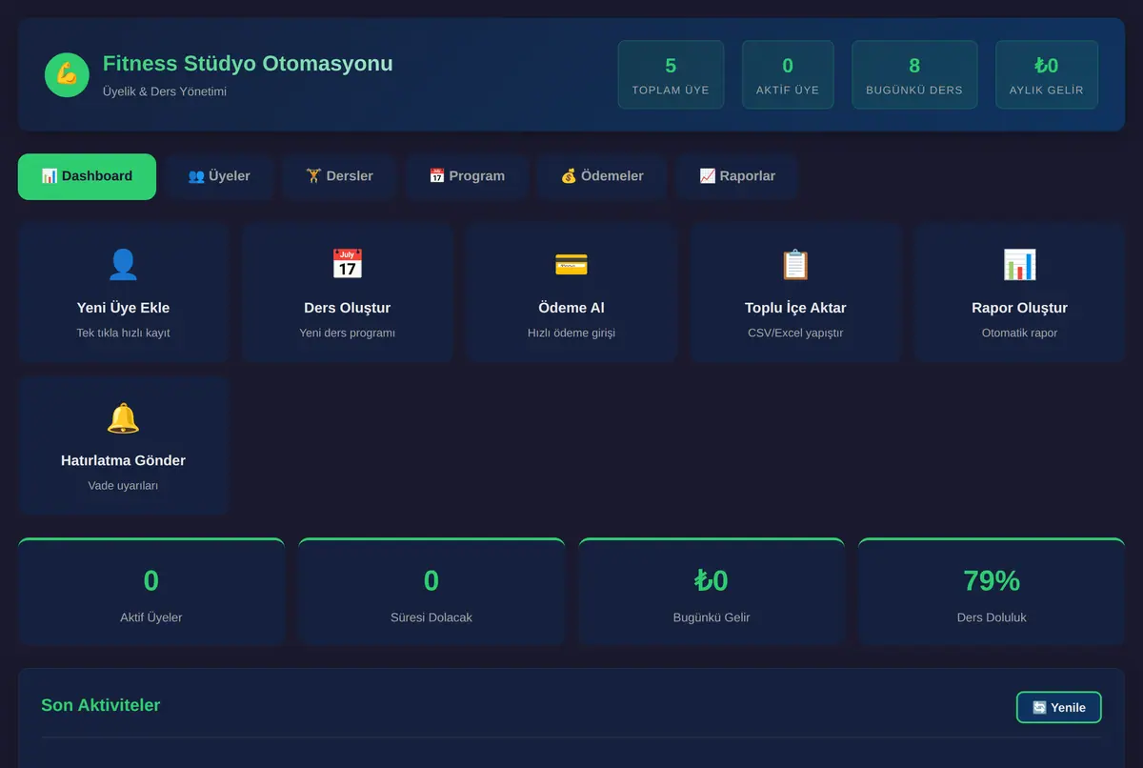This screenshot has width=1143, height=768.
Task: Open the Dashboard tab
Action: [87, 176]
